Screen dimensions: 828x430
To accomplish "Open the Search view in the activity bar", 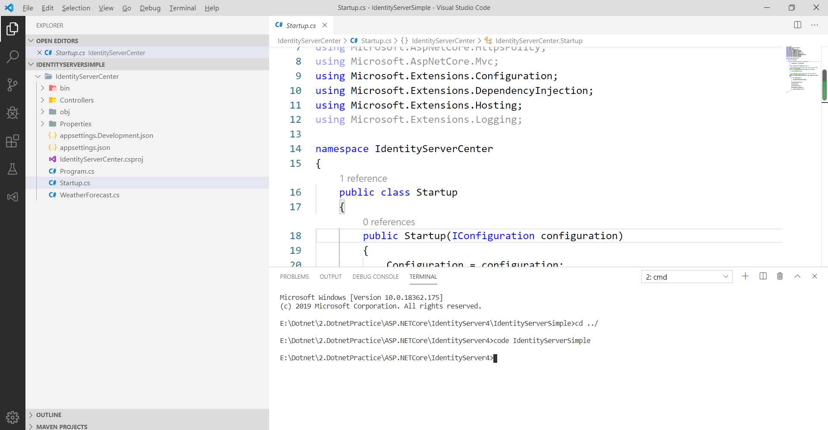I will click(x=13, y=57).
